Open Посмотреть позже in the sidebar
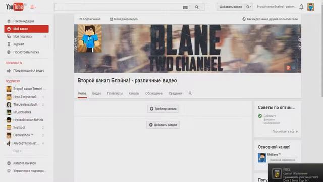This screenshot has width=323, height=182. 26,52
